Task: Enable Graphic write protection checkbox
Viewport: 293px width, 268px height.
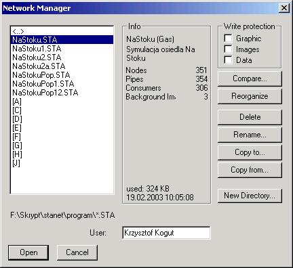Action: tap(228, 39)
